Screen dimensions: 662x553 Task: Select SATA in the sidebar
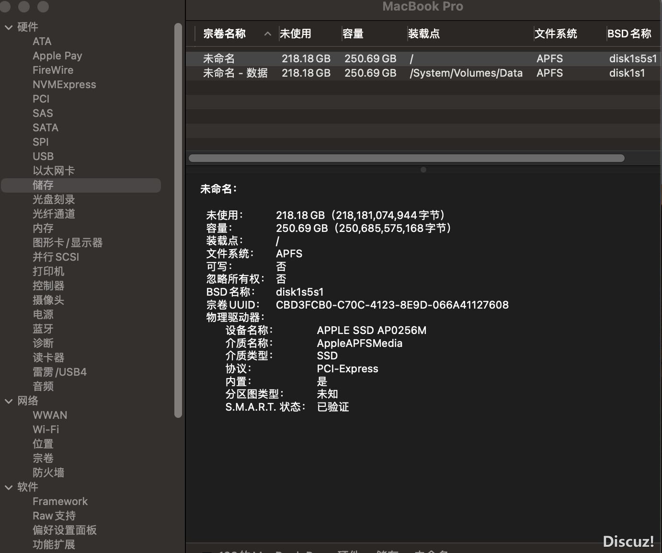[46, 128]
